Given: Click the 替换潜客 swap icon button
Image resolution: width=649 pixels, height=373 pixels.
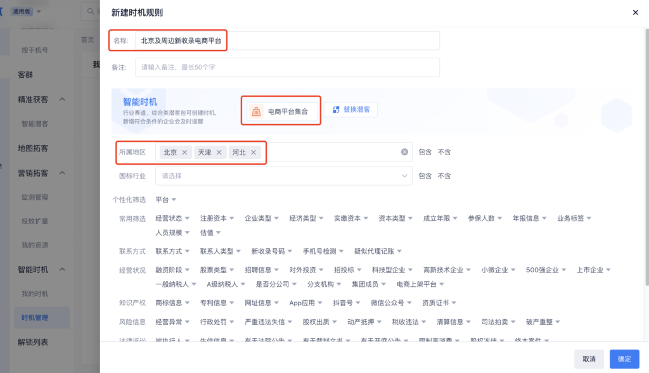Looking at the screenshot, I should (x=337, y=110).
